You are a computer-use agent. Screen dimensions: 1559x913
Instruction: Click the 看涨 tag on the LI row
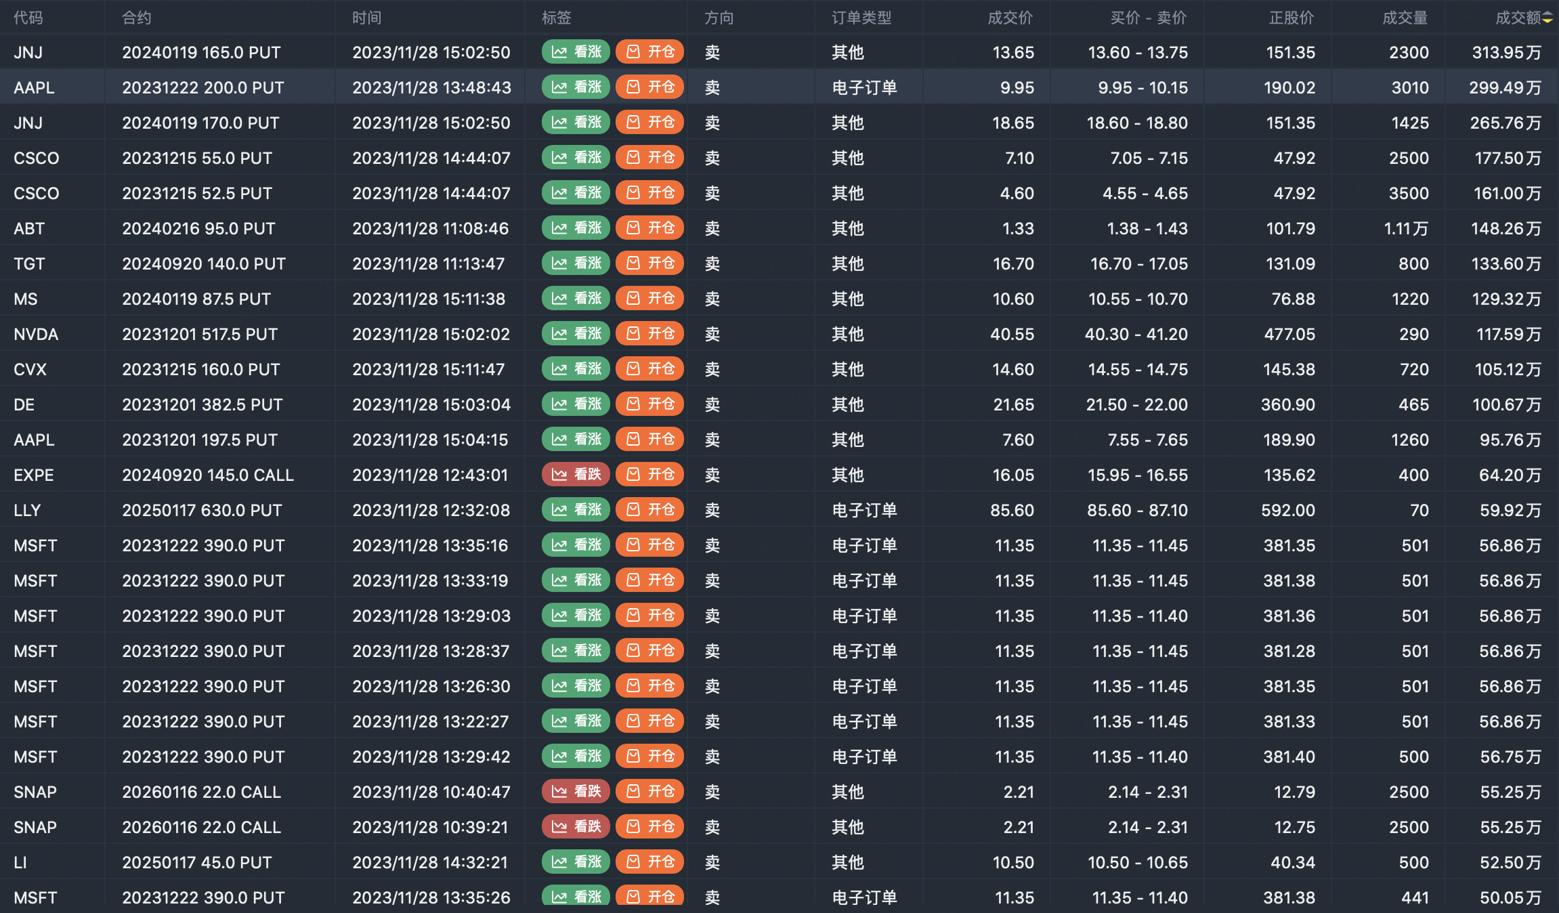click(576, 862)
